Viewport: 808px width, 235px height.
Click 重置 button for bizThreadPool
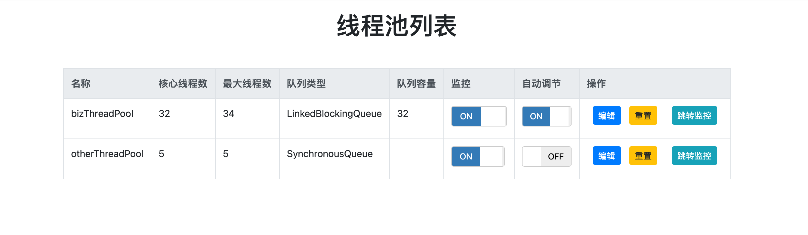tap(643, 116)
